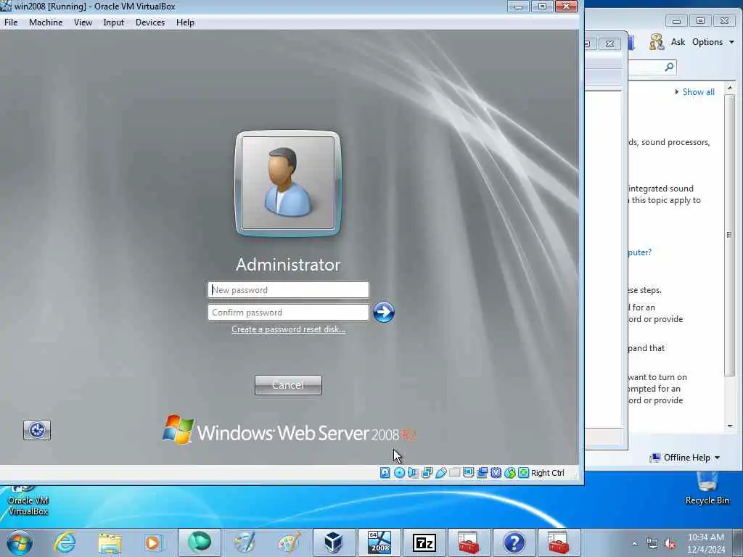Screen dimensions: 743x557
Task: Click the New password input field
Action: point(289,290)
